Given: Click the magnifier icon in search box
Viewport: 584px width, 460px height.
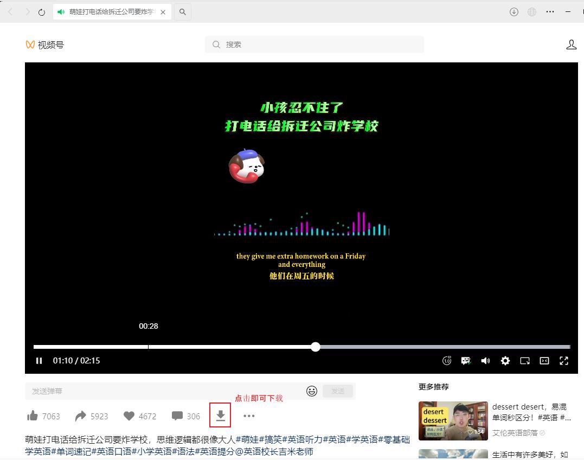Looking at the screenshot, I should click(216, 44).
